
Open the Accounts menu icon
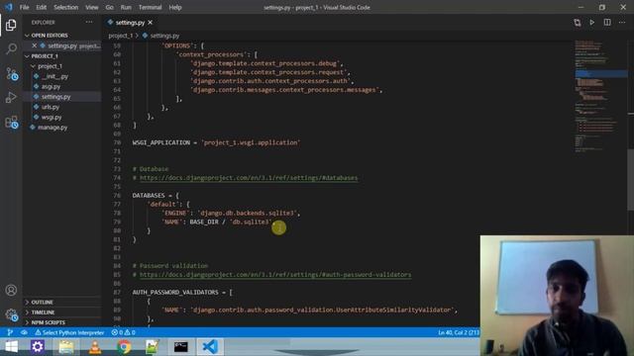tap(11, 290)
